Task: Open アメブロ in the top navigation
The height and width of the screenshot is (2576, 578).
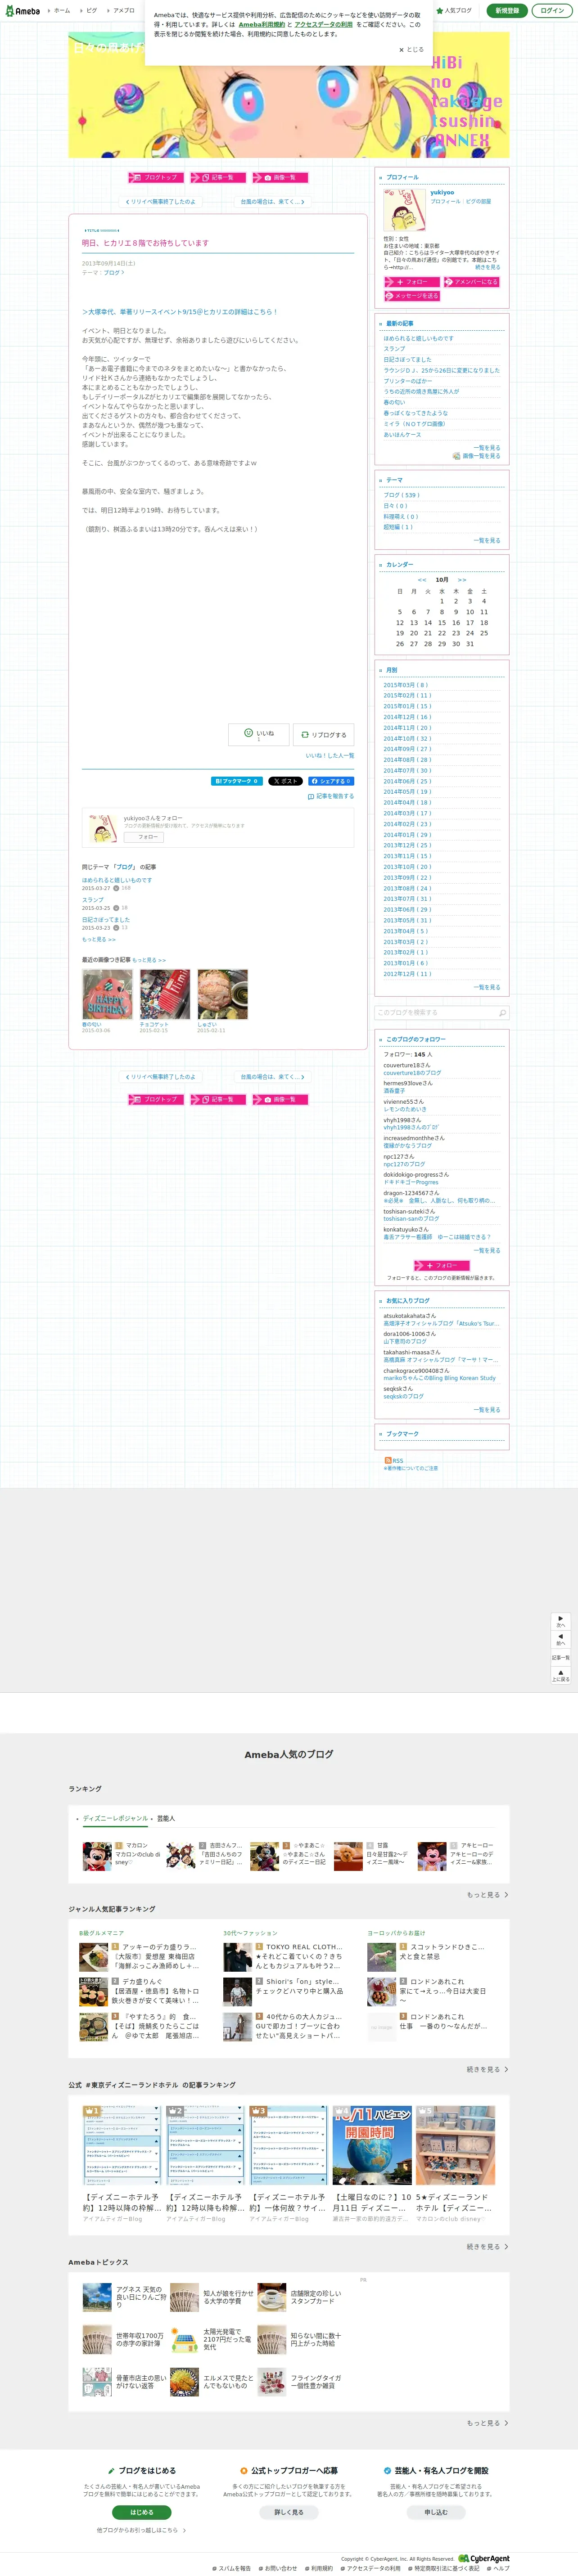Action: coord(124,11)
